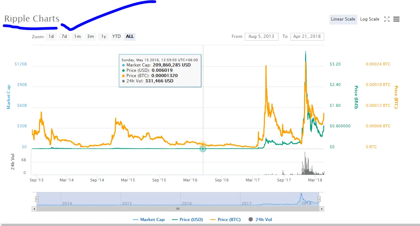
Task: Select the ALL zoom range
Action: [x=129, y=36]
